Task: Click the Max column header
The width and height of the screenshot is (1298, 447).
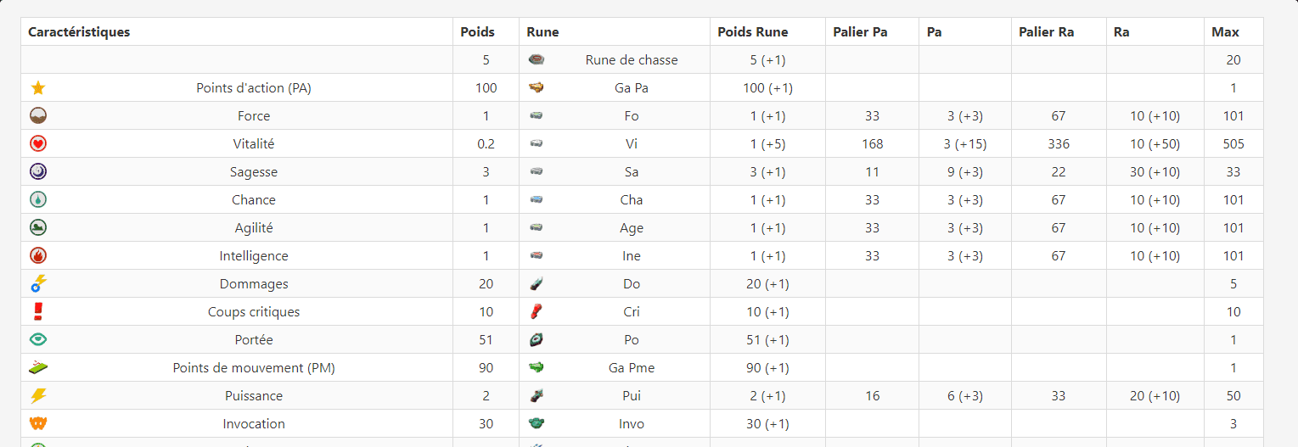Action: [1225, 32]
